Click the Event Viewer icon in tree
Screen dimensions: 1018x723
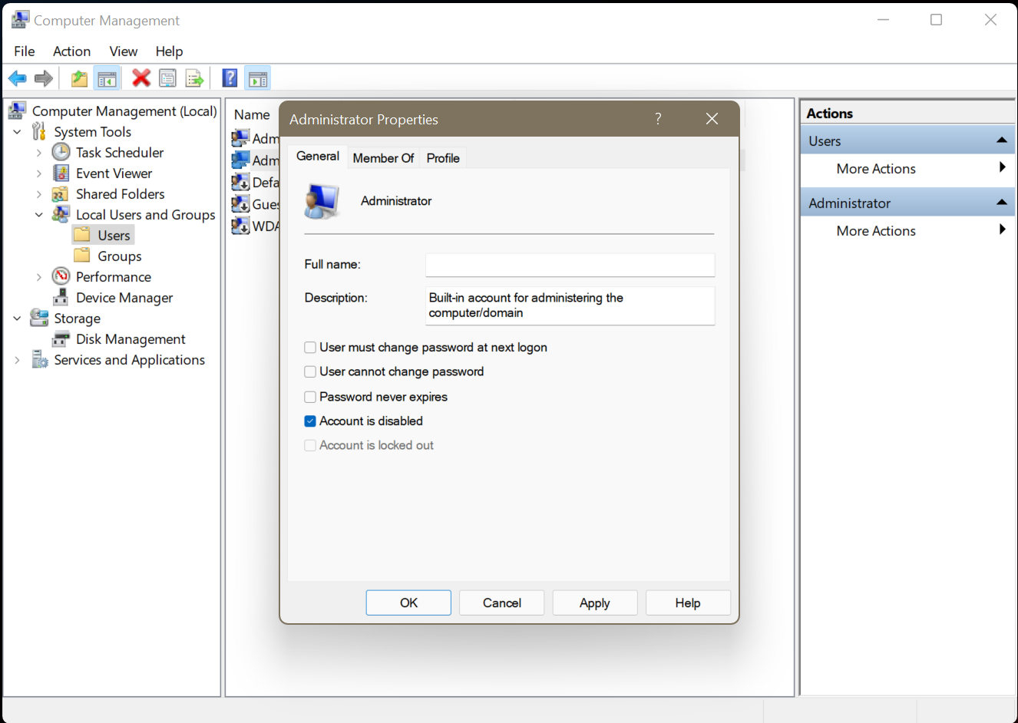coord(61,173)
